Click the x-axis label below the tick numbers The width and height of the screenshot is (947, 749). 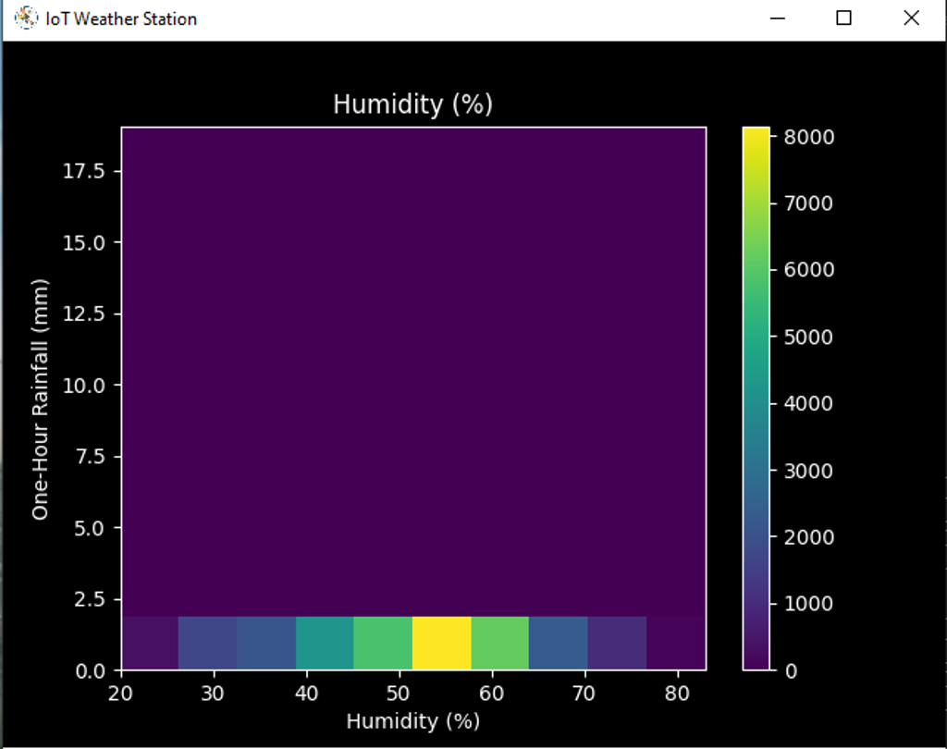click(412, 721)
